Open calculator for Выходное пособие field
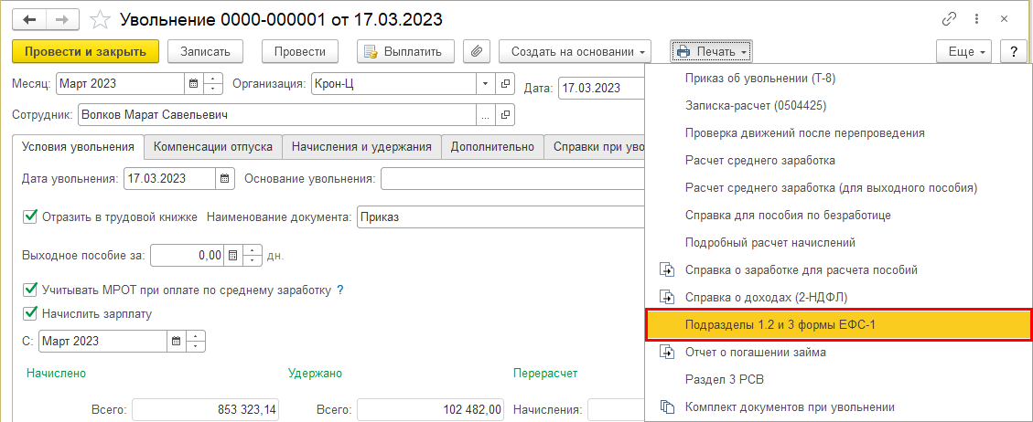 click(x=232, y=256)
